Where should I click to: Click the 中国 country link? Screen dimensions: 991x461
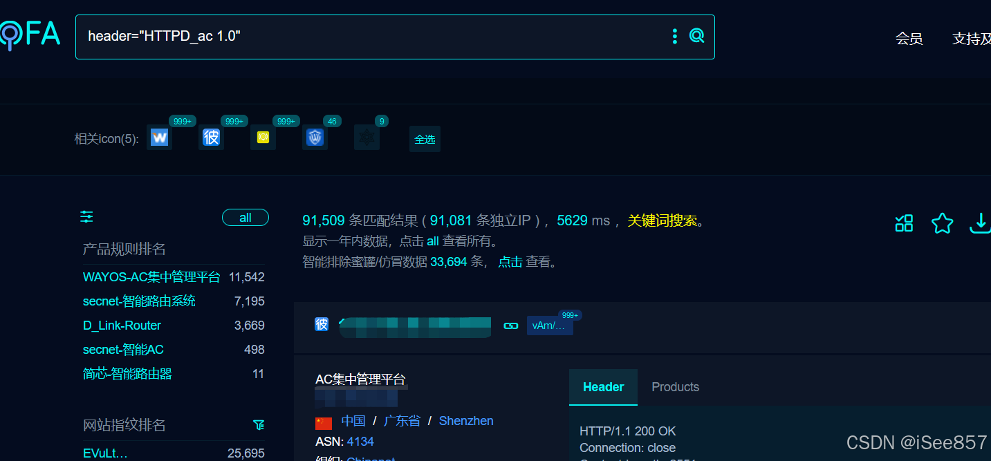353,421
